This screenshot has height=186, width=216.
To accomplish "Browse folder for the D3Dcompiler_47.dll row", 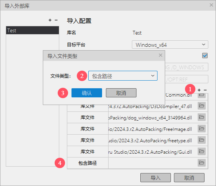I will click(x=202, y=106).
